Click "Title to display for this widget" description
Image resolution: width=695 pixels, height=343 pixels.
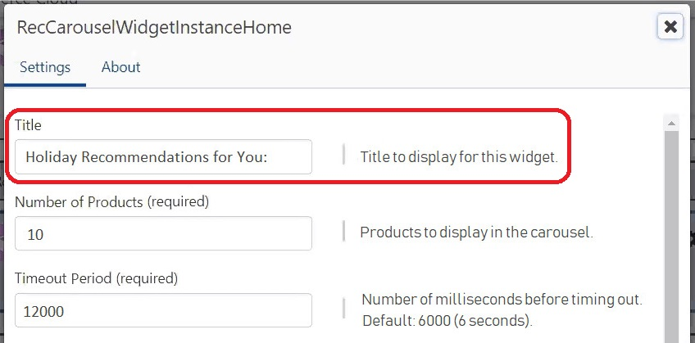click(459, 156)
